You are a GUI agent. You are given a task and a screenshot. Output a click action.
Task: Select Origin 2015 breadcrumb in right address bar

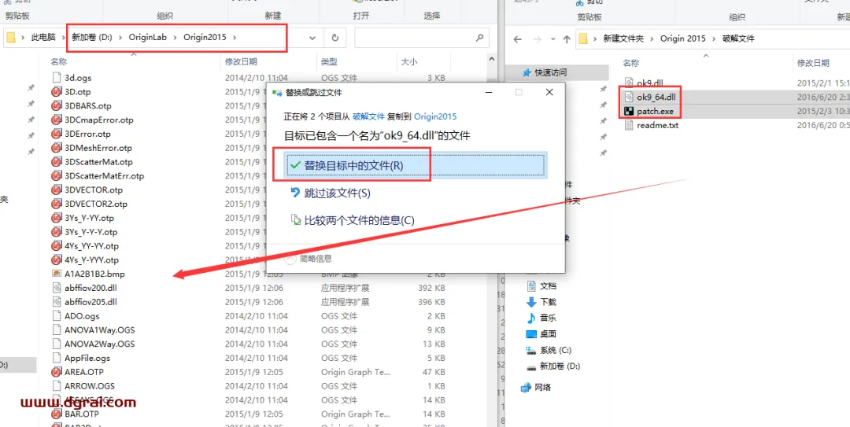click(683, 39)
